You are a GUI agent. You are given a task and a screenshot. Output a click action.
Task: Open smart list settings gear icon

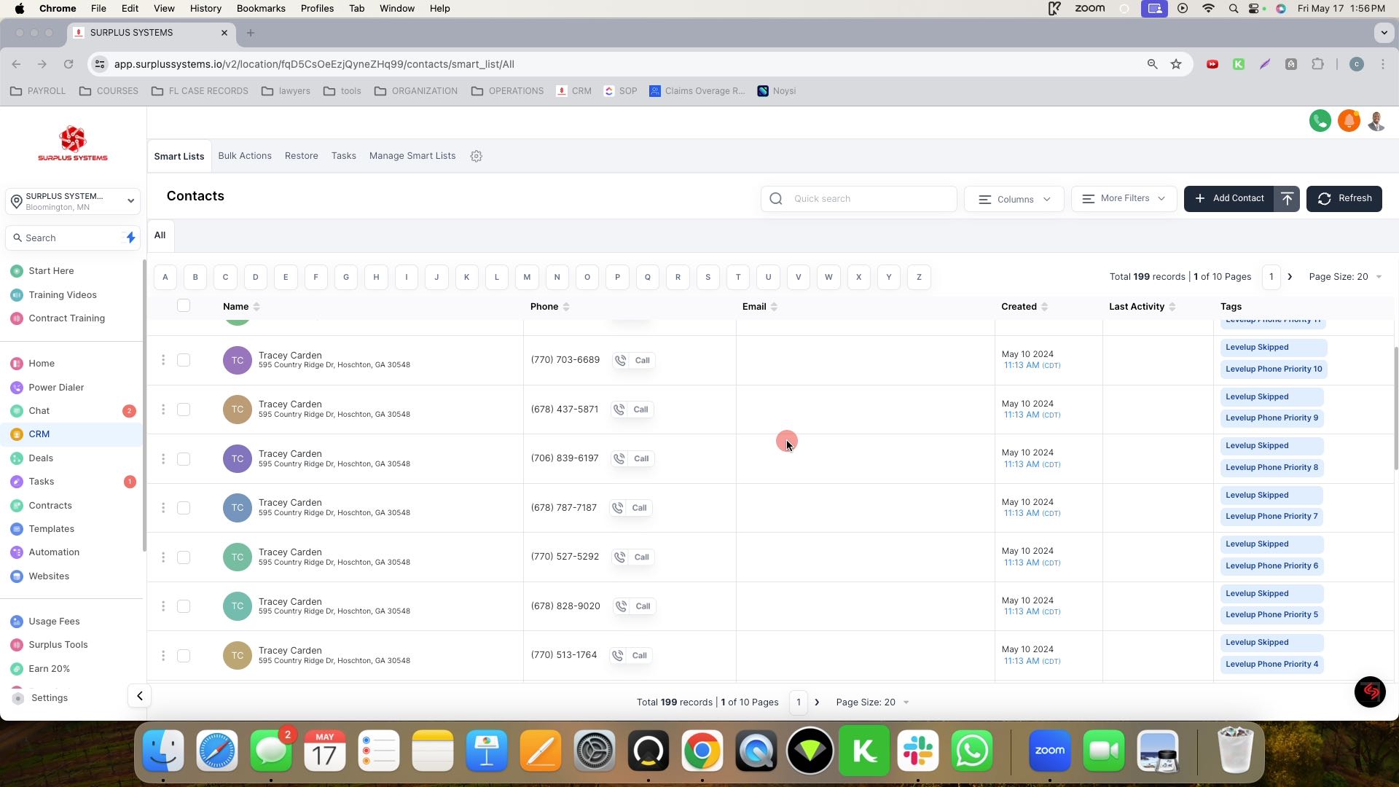[x=477, y=156]
